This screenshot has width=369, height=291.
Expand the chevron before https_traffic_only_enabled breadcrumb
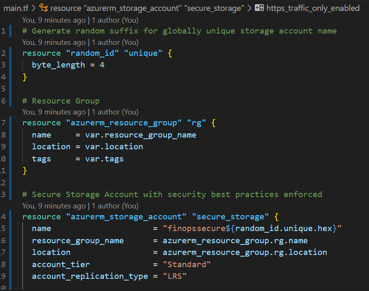(250, 8)
